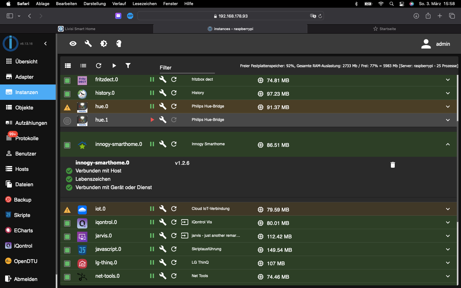Restart the net-tools.0 instance
The height and width of the screenshot is (288, 461).
coord(174,276)
